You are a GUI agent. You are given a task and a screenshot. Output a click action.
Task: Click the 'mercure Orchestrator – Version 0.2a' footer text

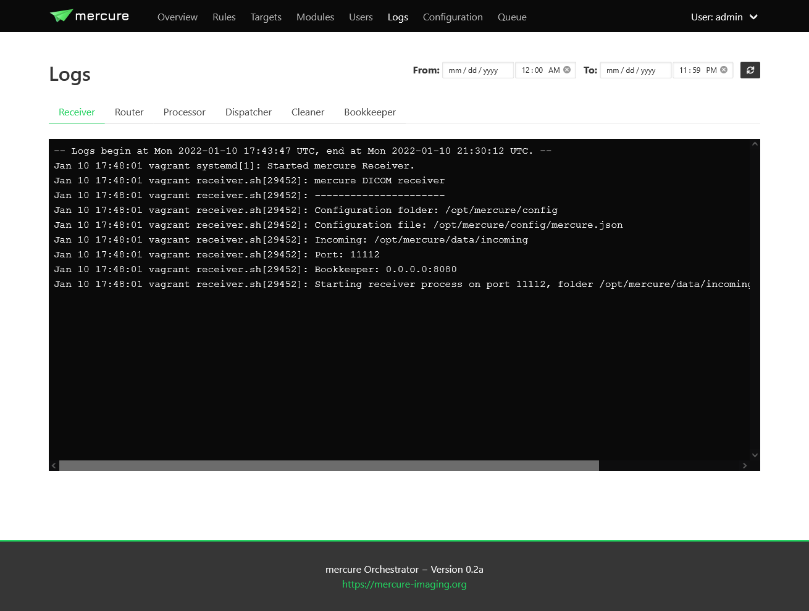tap(404, 569)
